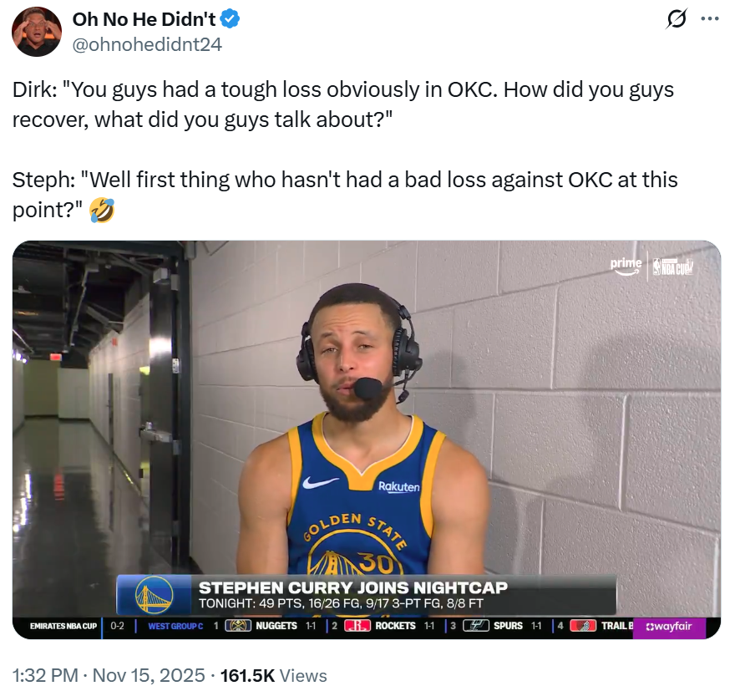
Task: Click the Spurs team logo in the ticker
Action: (x=476, y=626)
